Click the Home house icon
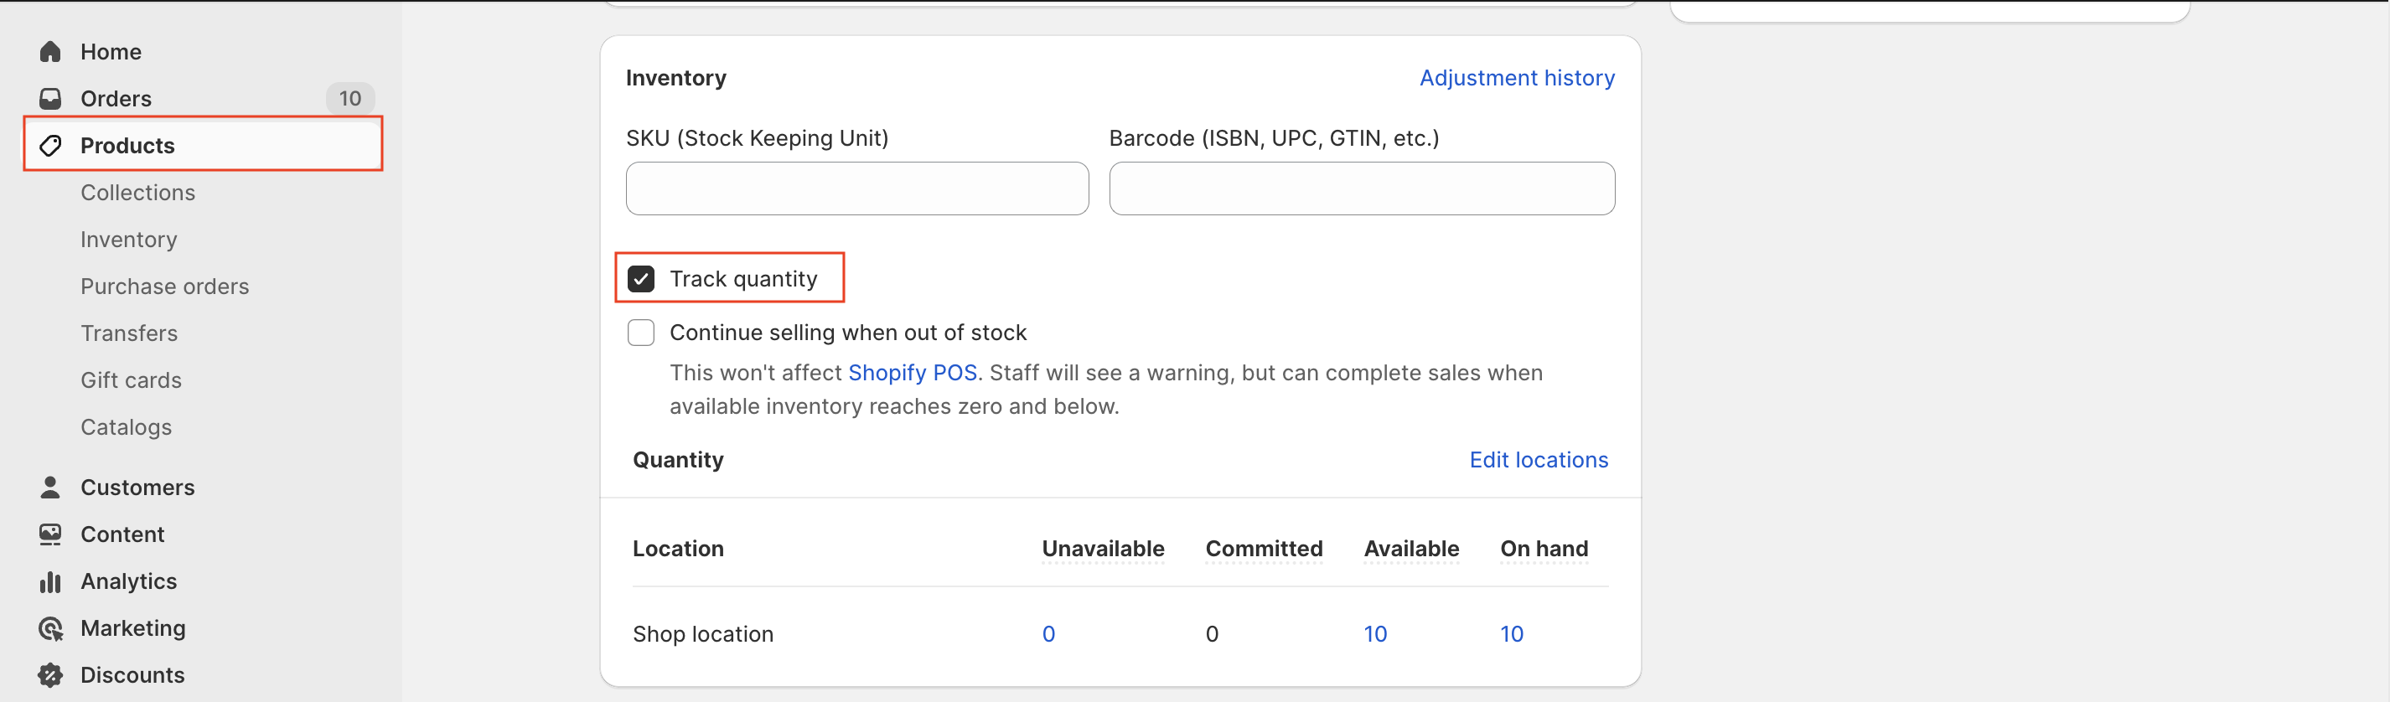This screenshot has width=2390, height=702. 50,52
